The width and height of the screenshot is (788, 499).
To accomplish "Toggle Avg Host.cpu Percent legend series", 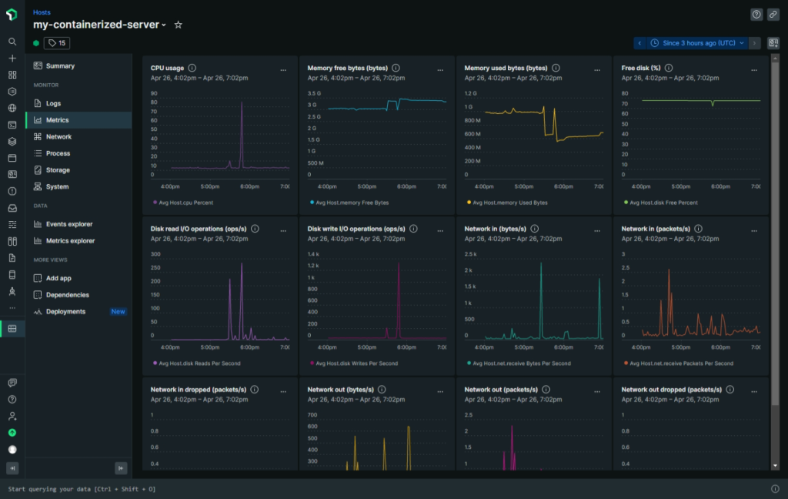I will point(183,203).
